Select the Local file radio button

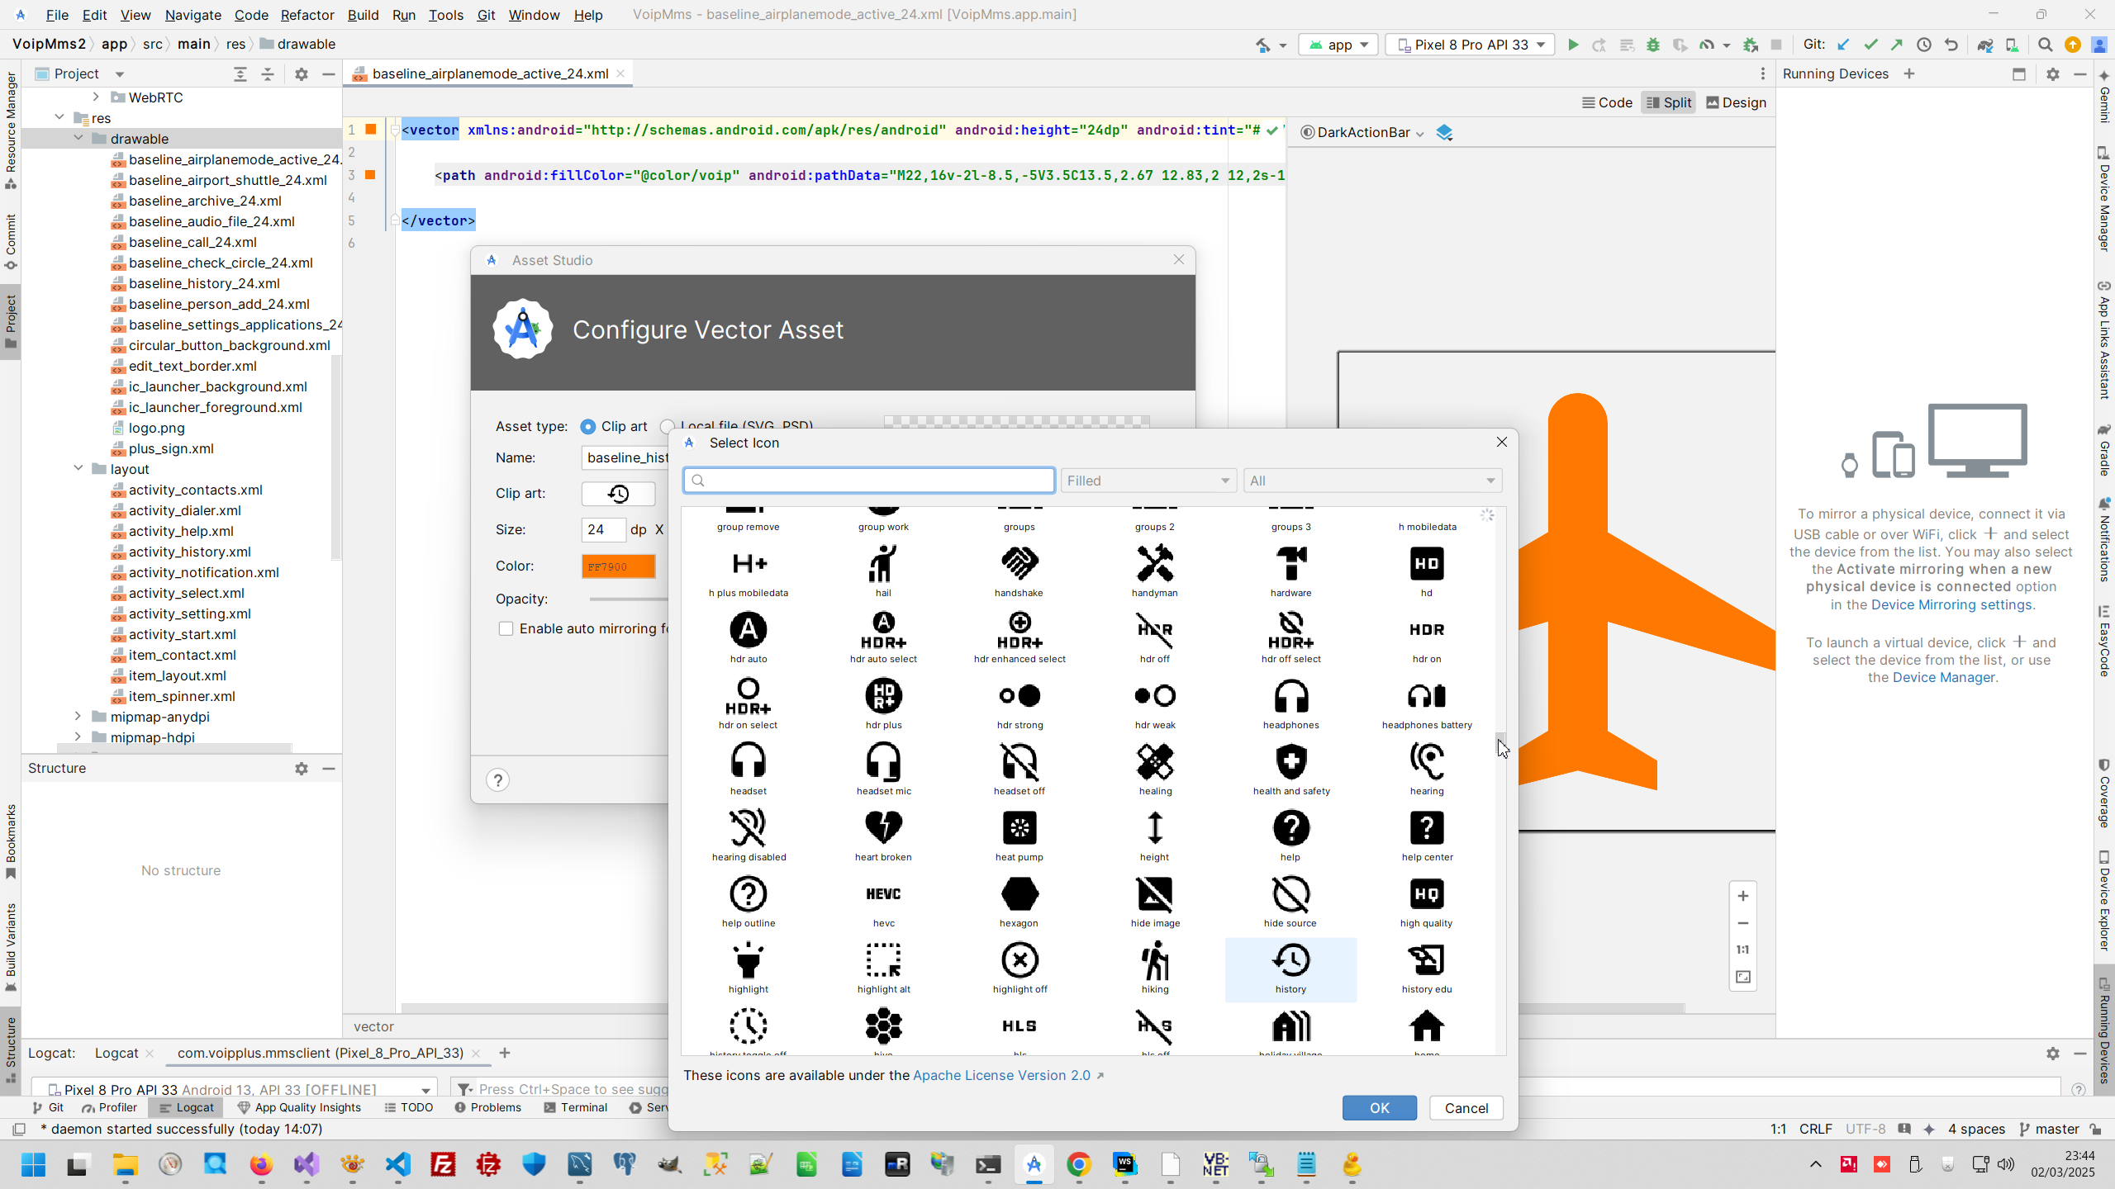pos(667,427)
